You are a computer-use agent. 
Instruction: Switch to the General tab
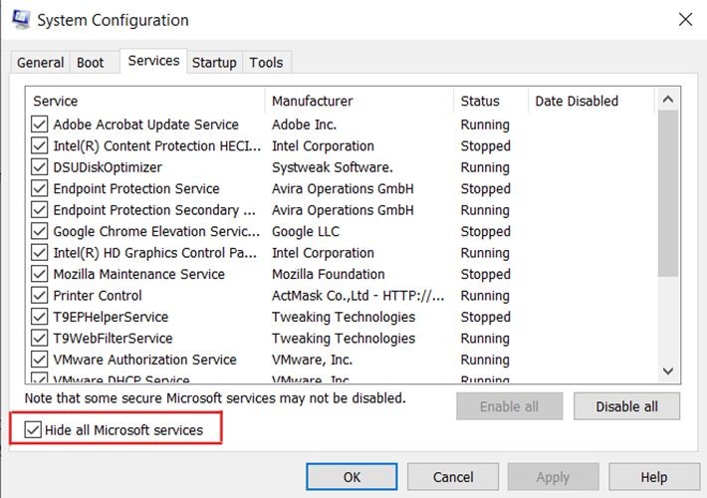[x=41, y=63]
